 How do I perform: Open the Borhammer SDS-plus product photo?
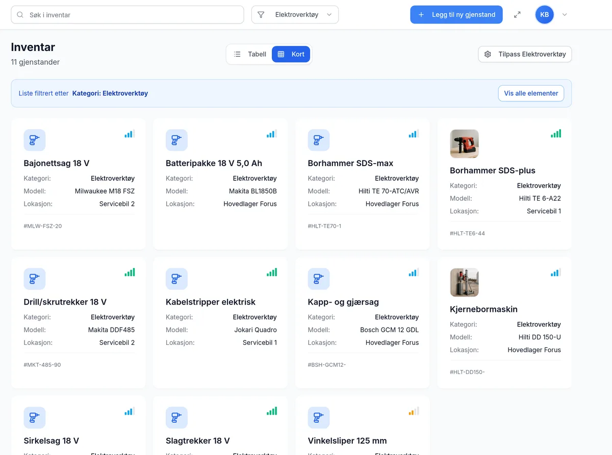(464, 144)
